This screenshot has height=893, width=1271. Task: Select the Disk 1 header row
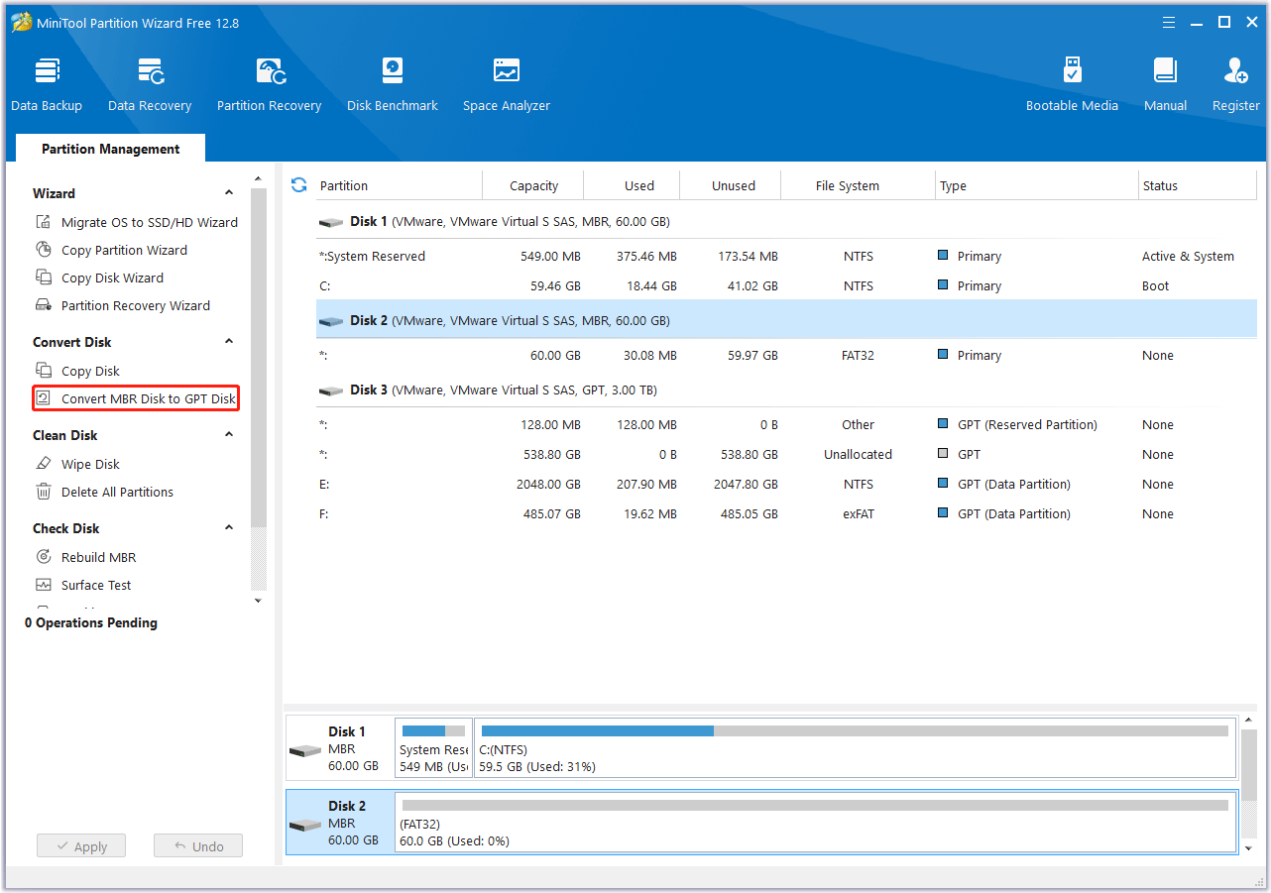tap(786, 221)
